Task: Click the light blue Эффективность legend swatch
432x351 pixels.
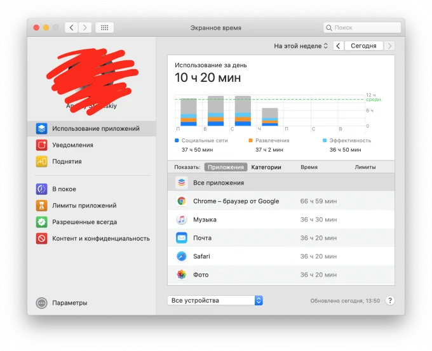Action: 325,141
